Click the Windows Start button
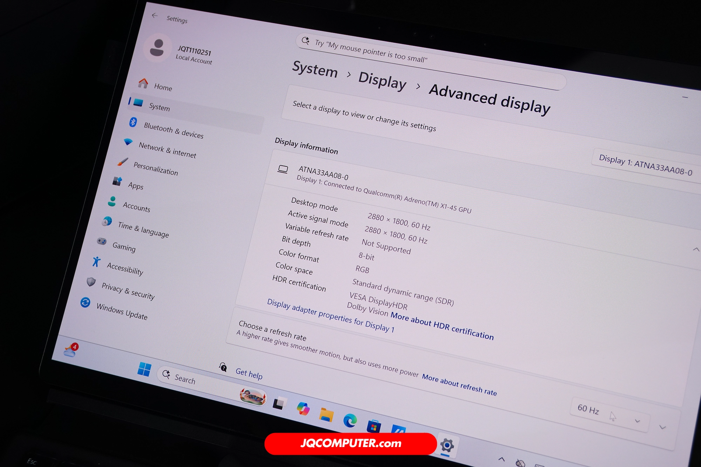The width and height of the screenshot is (701, 467). pyautogui.click(x=144, y=369)
